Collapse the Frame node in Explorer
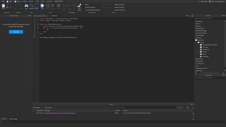The height and width of the screenshot is (127, 226). (196, 42)
